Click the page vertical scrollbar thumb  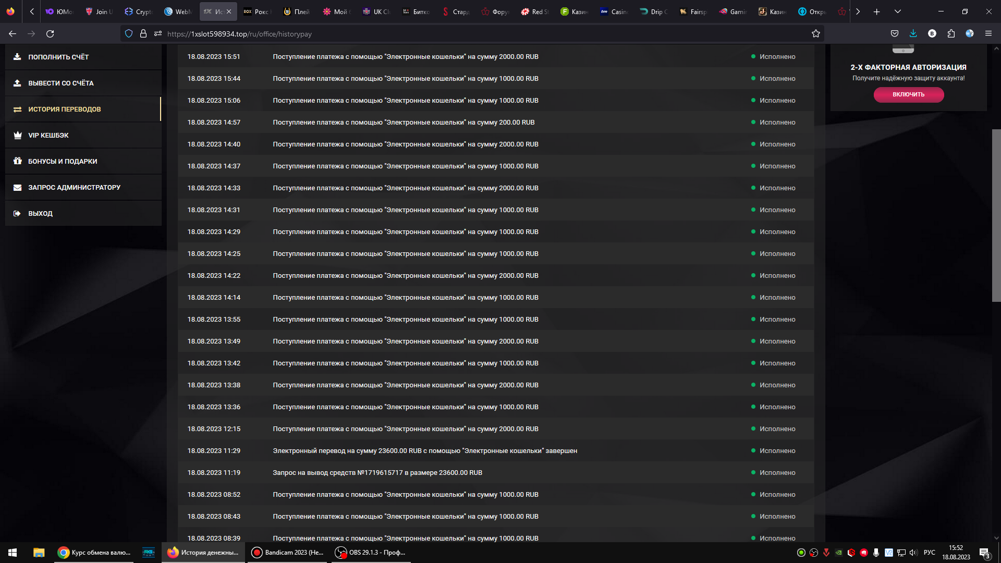click(x=996, y=215)
